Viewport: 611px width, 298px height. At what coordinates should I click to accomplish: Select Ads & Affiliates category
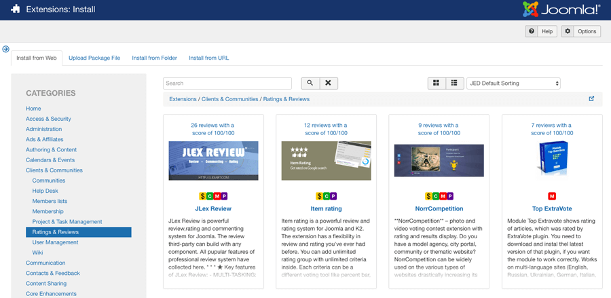click(44, 139)
